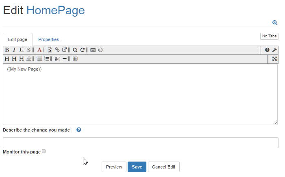Toggle fullscreen editing mode
Viewport: 285px width, 177px height.
274,59
